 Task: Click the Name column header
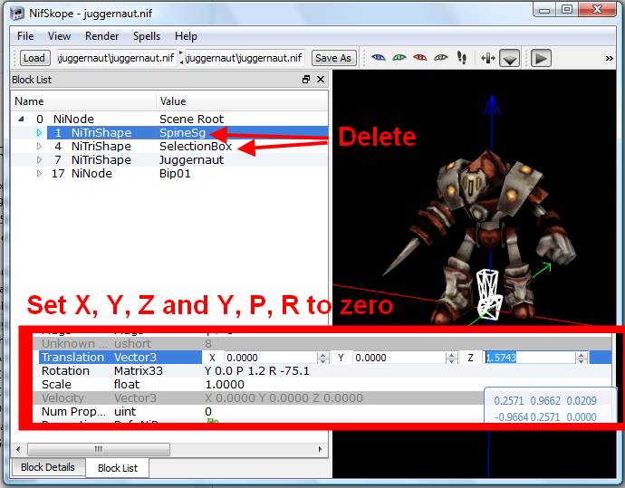(83, 101)
